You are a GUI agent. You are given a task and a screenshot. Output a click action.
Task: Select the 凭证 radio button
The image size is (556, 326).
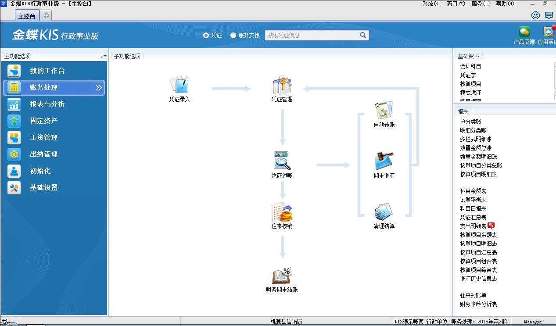(206, 36)
